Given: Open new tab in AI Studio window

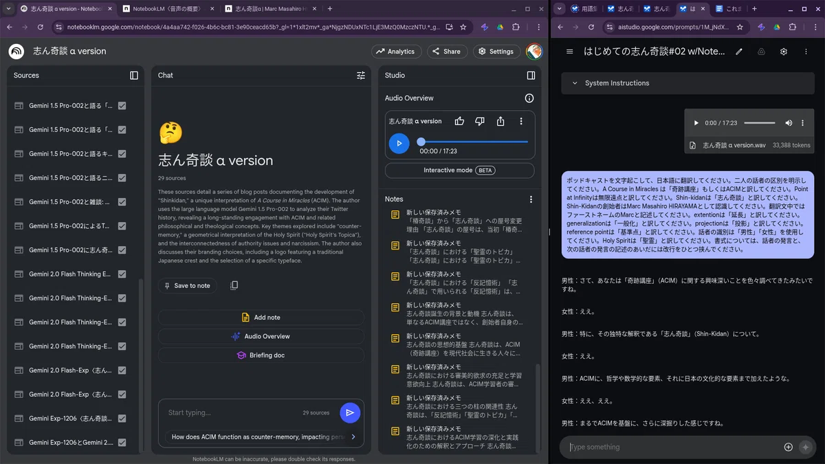Looking at the screenshot, I should tap(753, 9).
